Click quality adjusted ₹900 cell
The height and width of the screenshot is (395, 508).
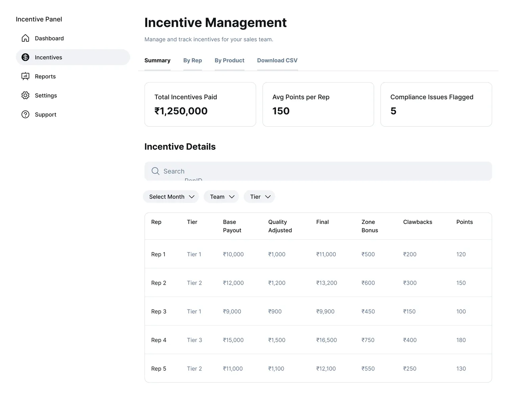tap(275, 311)
